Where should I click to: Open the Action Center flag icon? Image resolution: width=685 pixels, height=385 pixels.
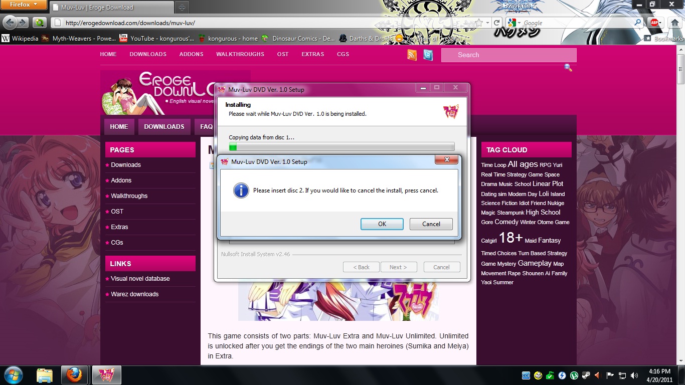coord(610,375)
